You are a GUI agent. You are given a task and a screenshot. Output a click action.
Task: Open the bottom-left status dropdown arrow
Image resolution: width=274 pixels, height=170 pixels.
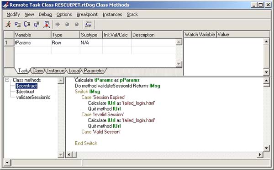pos(7,163)
